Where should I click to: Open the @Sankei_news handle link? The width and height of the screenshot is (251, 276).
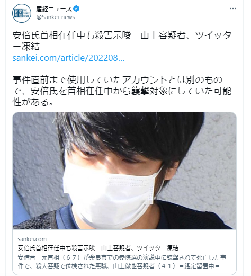[56, 17]
